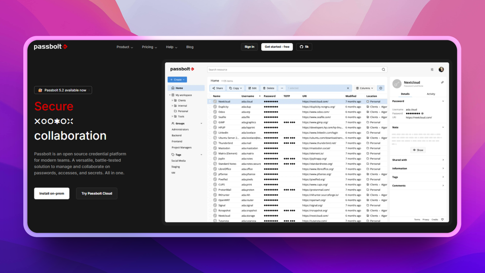The image size is (485, 273).
Task: Click Install on-prem button
Action: (52, 193)
